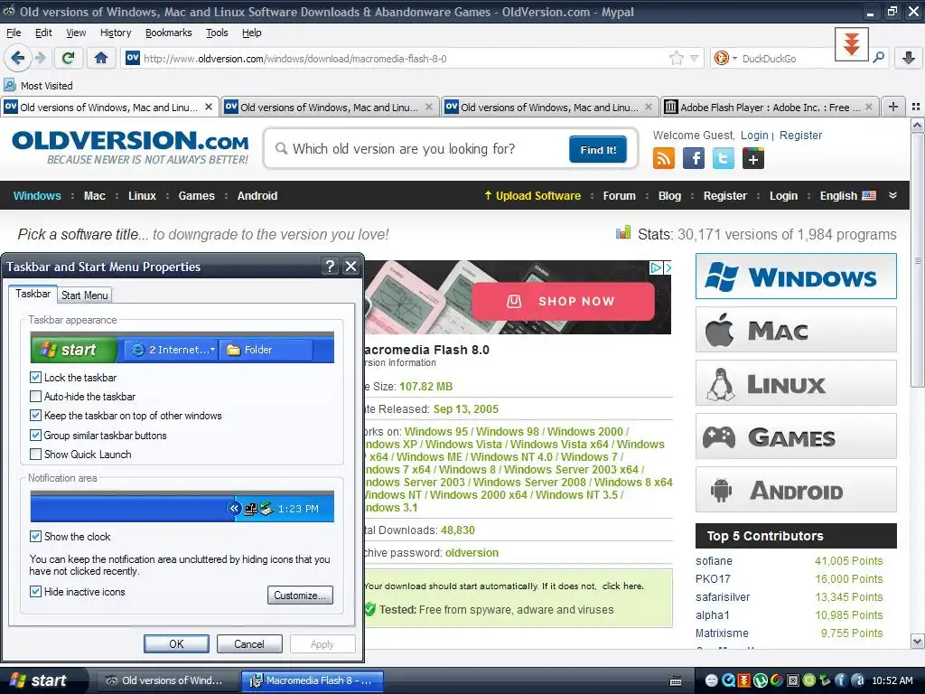Open the search engine selector dropdown

[x=726, y=58]
